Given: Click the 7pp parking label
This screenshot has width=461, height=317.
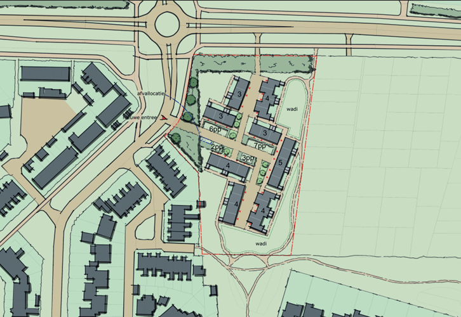Looking at the screenshot, I should [260, 146].
